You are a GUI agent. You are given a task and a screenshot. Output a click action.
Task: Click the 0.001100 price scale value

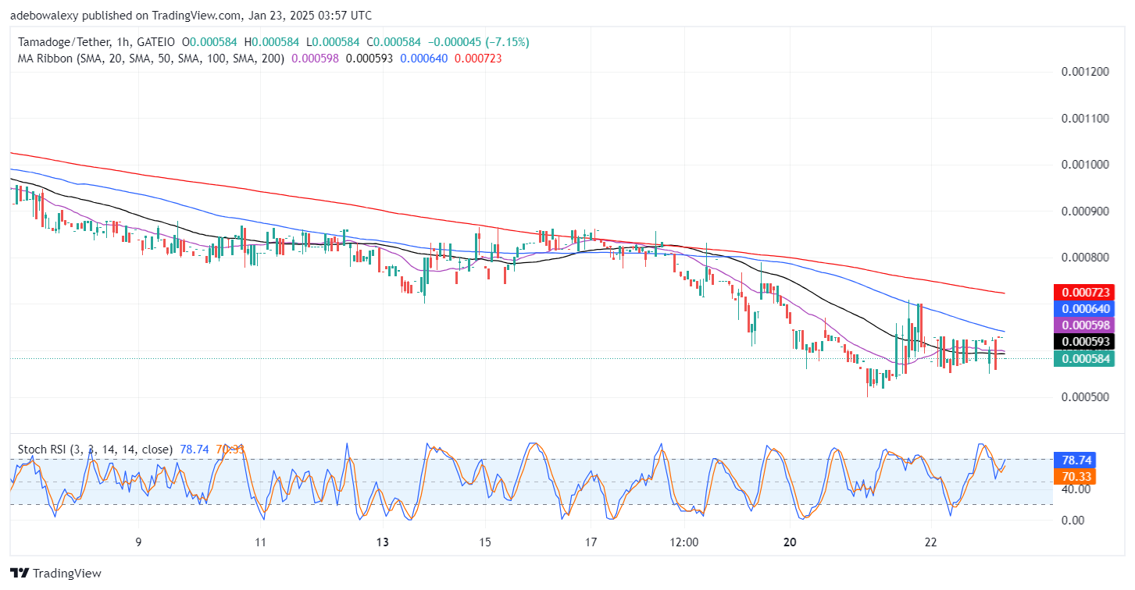tap(1084, 119)
